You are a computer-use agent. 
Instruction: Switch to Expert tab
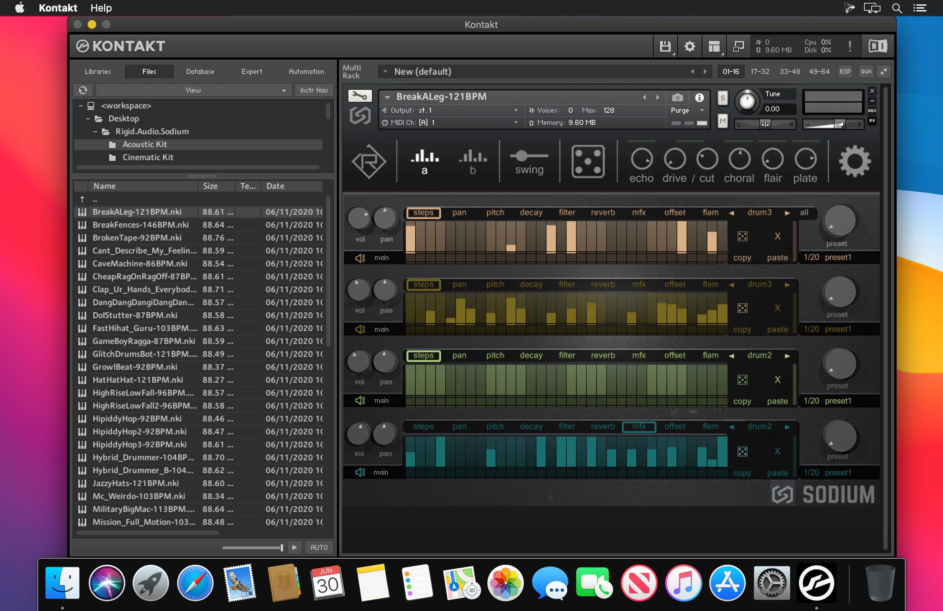coord(252,72)
